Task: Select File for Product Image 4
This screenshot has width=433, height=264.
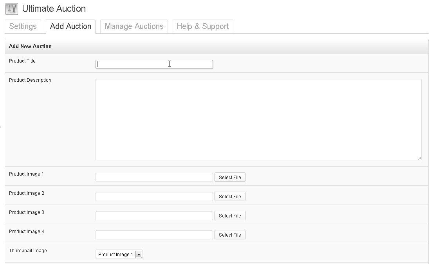Action: coord(230,235)
